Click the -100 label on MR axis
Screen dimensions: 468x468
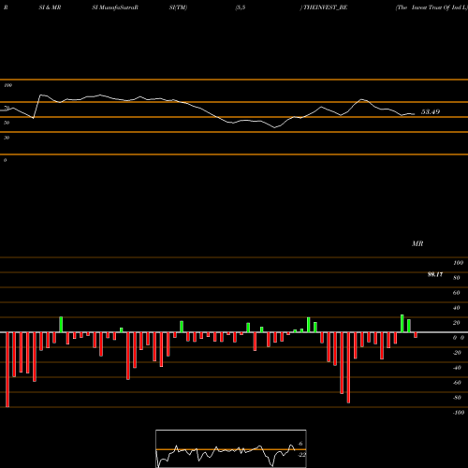pos(459,413)
